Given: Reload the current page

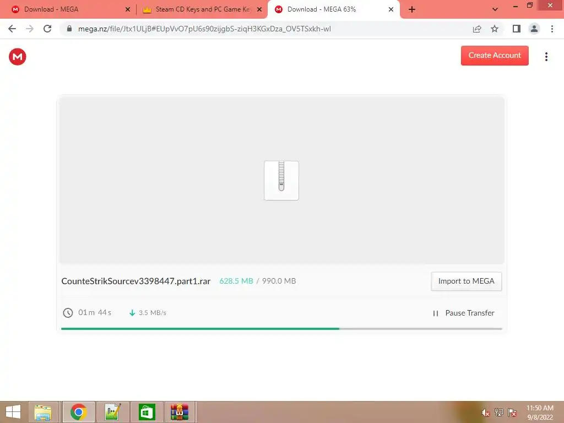Looking at the screenshot, I should (x=47, y=29).
